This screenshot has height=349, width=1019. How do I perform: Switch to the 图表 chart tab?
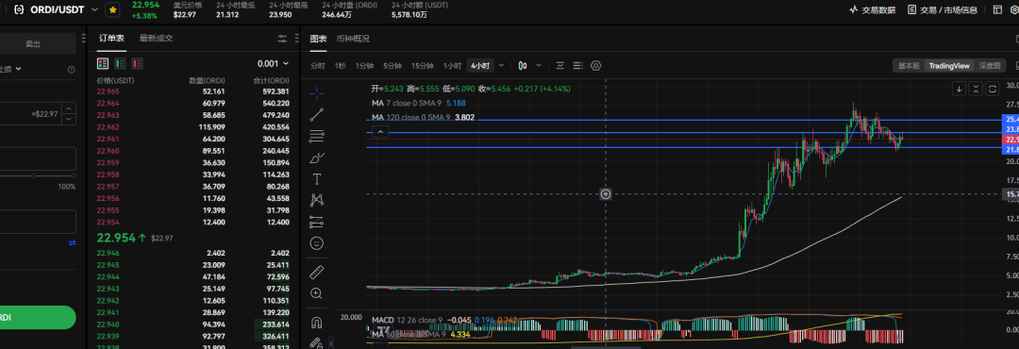(319, 39)
